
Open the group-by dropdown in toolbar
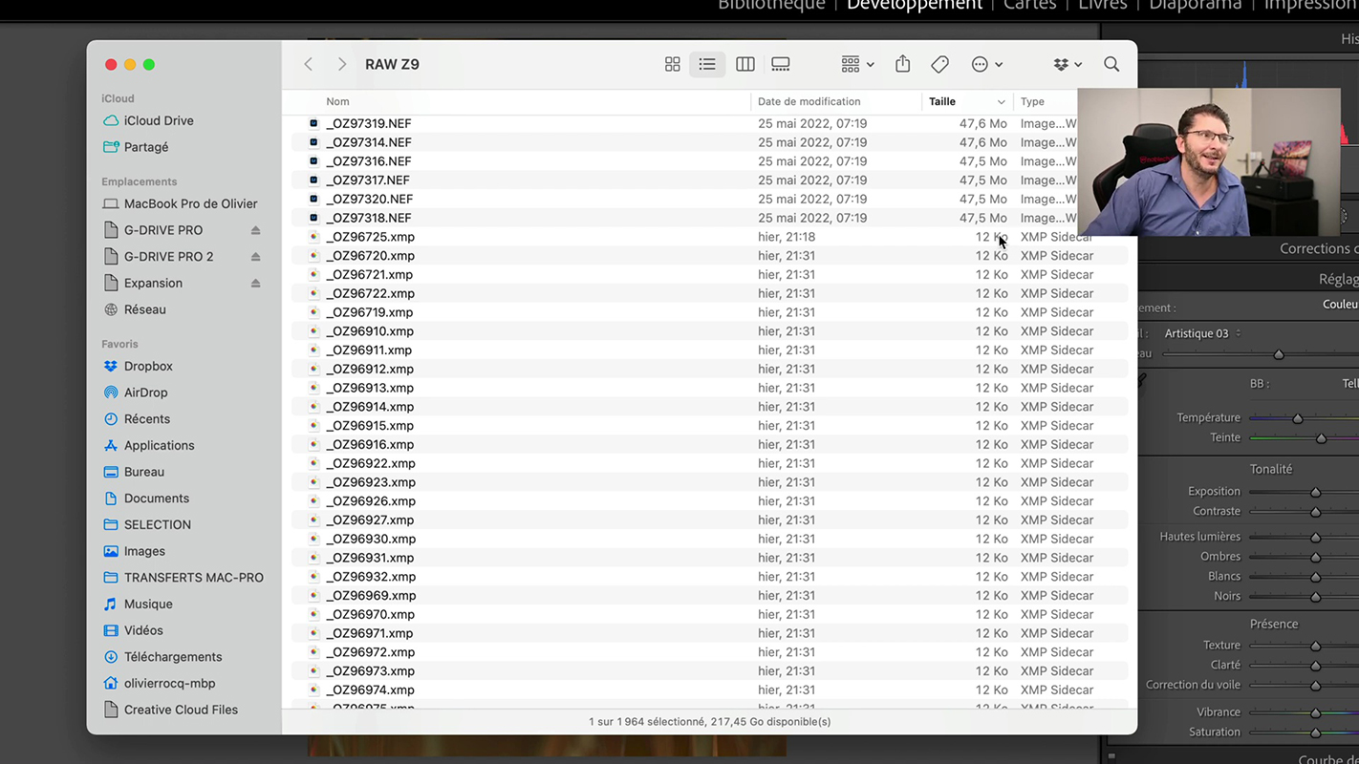pos(857,64)
